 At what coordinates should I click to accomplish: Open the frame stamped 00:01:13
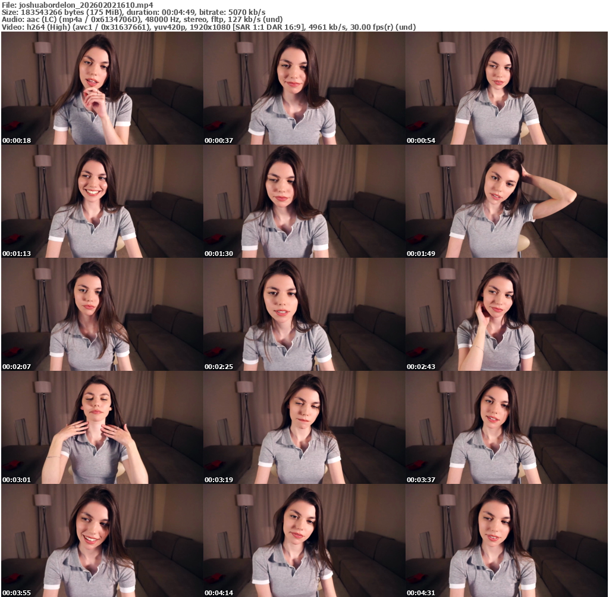(x=102, y=201)
